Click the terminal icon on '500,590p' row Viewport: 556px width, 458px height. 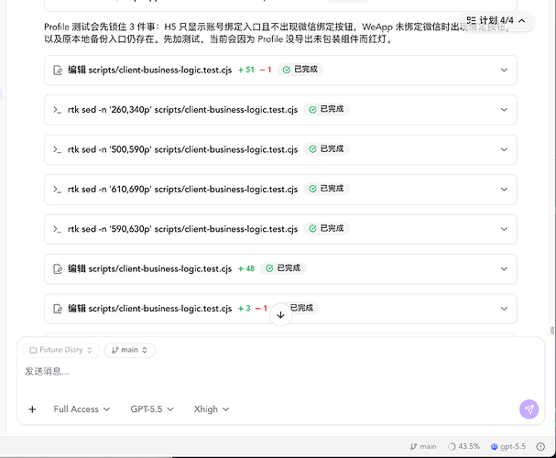click(x=57, y=149)
